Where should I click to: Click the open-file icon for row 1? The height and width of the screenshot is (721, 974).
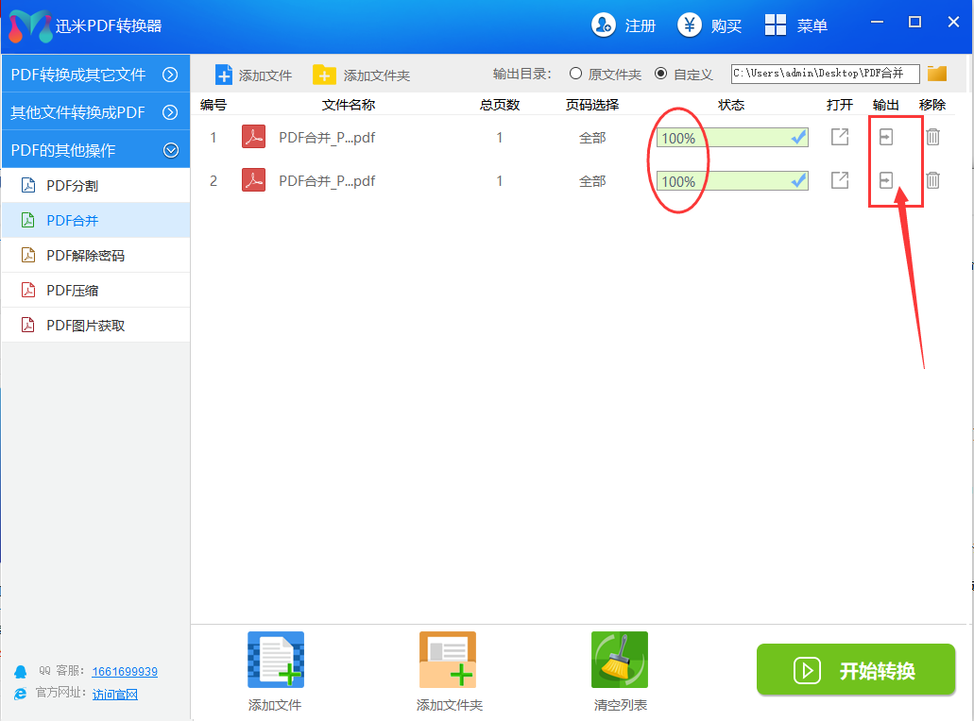[x=839, y=137]
